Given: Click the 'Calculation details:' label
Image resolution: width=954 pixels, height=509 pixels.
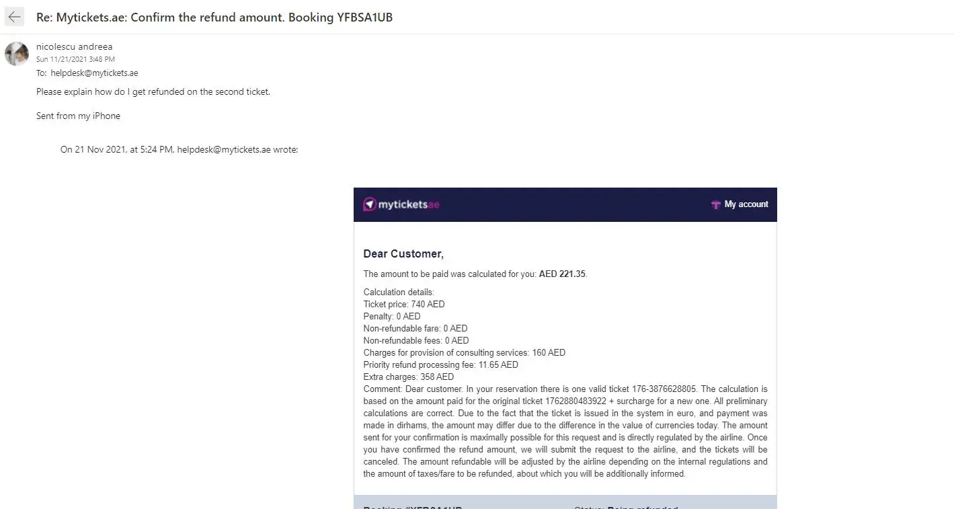Looking at the screenshot, I should [x=399, y=292].
